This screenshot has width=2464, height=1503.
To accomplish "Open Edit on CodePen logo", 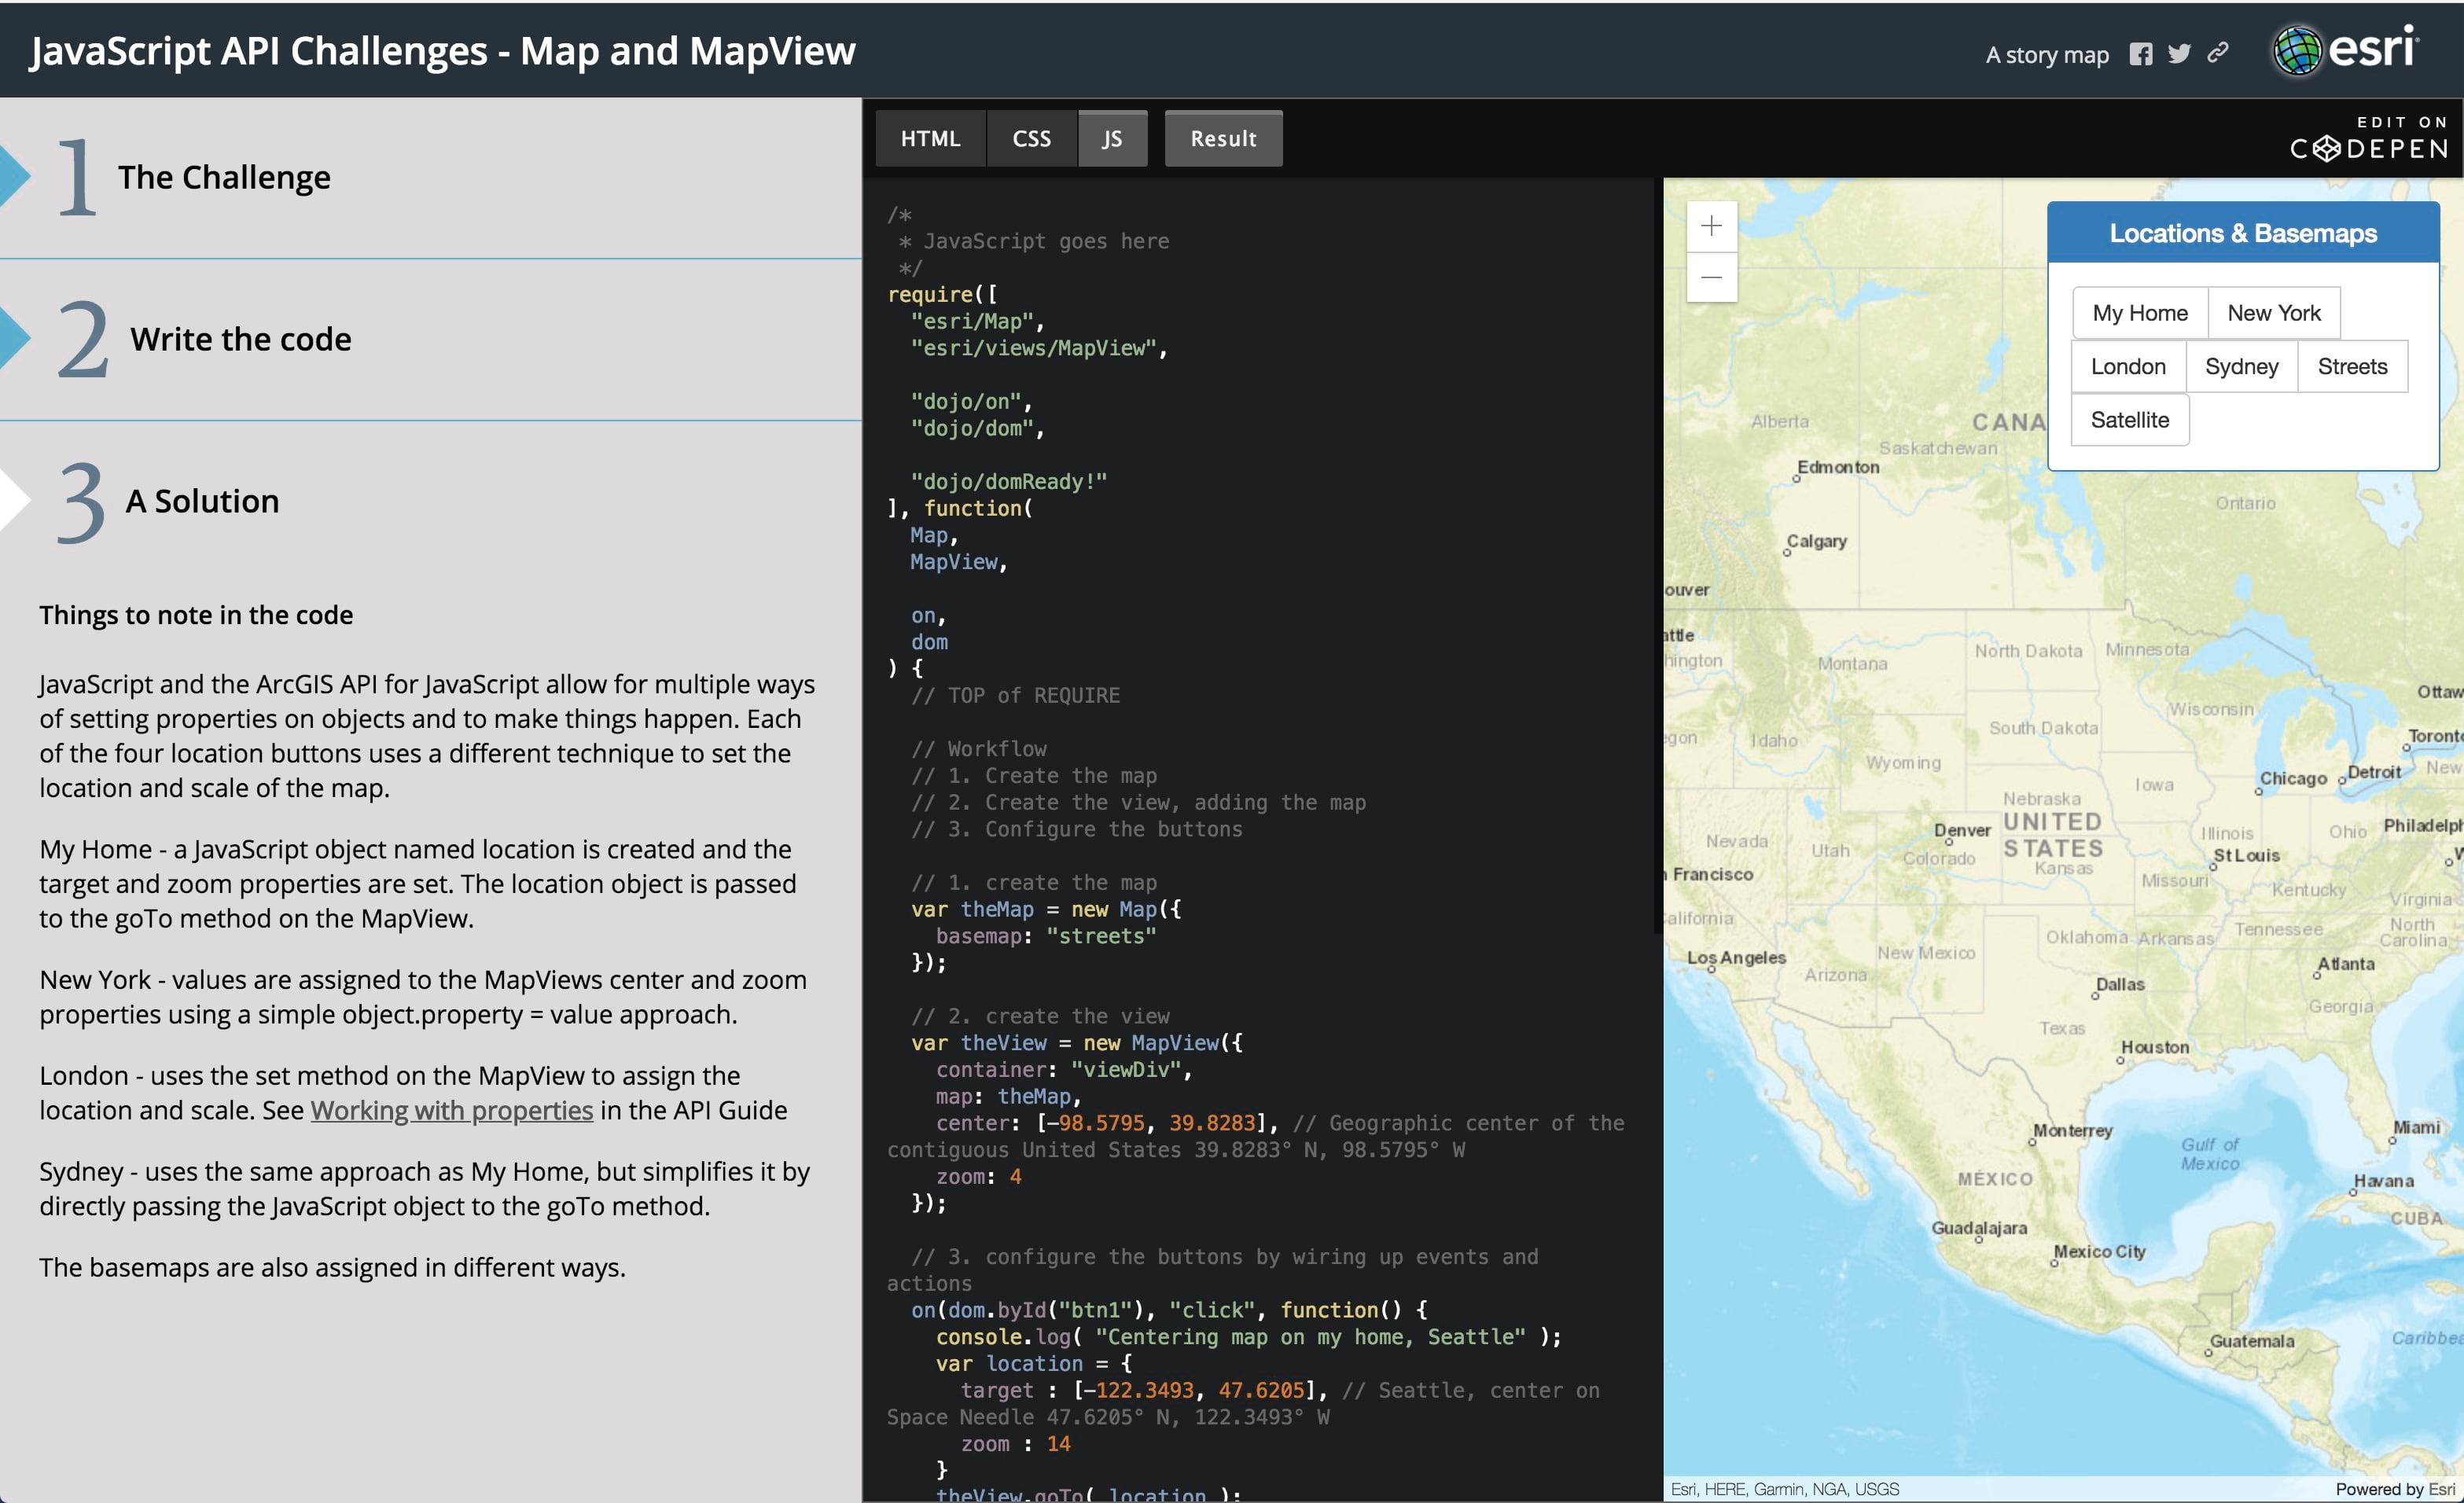I will 2369,138.
